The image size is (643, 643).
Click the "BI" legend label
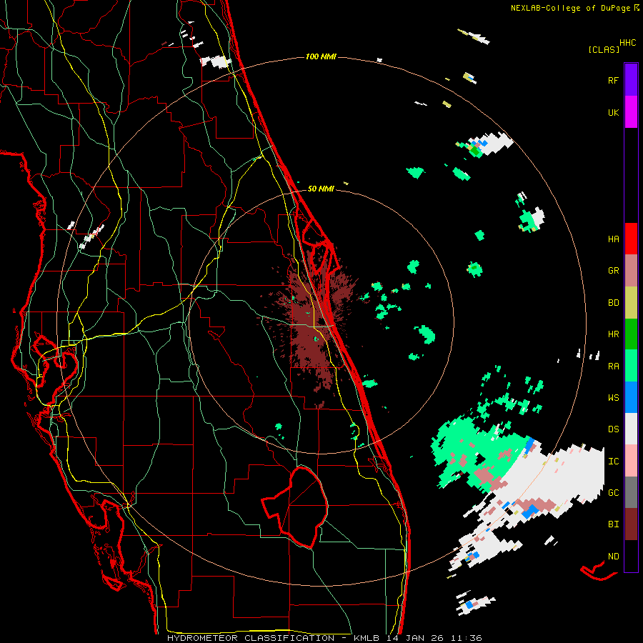click(613, 524)
